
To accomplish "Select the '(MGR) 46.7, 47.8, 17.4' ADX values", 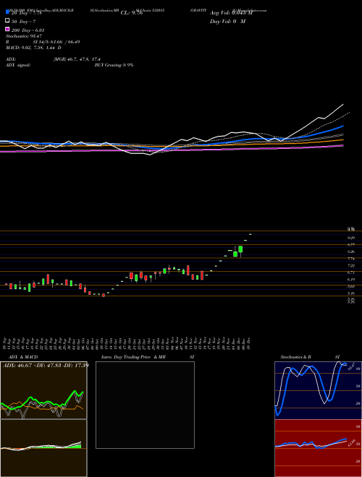I will [77, 59].
